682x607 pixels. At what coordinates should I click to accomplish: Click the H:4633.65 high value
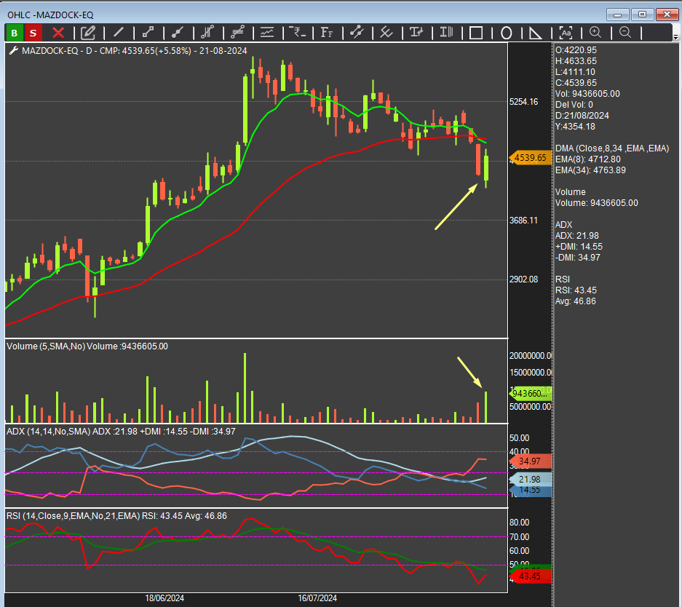click(576, 61)
